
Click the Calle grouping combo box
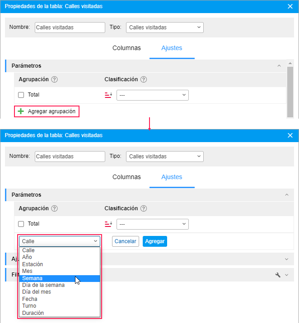(59, 241)
